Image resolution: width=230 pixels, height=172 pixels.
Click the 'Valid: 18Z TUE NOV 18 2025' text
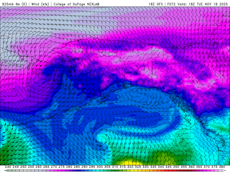tap(202, 4)
